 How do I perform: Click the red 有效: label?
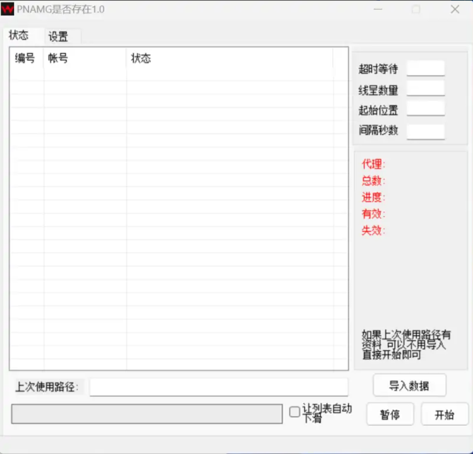pos(373,214)
